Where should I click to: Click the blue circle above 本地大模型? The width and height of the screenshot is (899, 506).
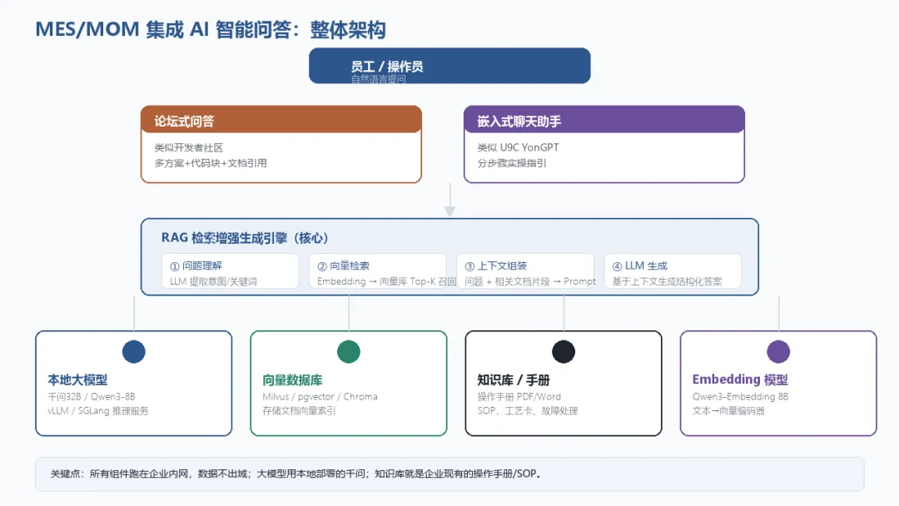[x=133, y=352]
